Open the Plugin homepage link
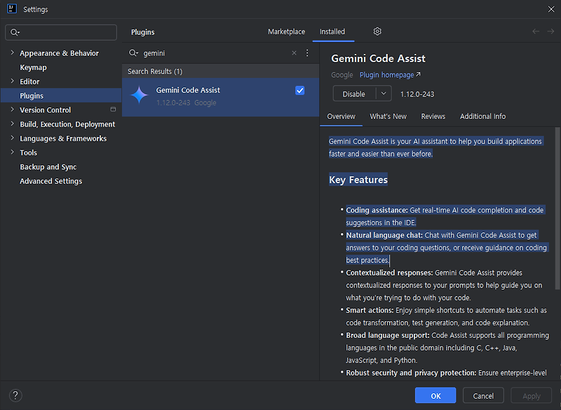Screen dimensions: 561x410 386,74
